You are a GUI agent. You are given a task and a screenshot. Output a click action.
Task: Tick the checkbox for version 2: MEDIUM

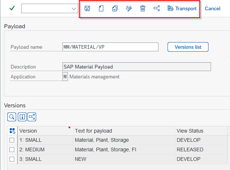pyautogui.click(x=12, y=149)
